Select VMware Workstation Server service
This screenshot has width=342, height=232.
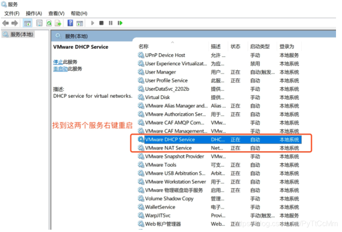[219, 182]
